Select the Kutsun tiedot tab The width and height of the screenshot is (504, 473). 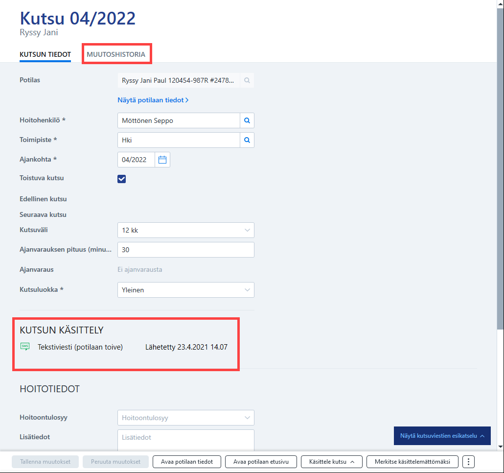[x=46, y=54]
